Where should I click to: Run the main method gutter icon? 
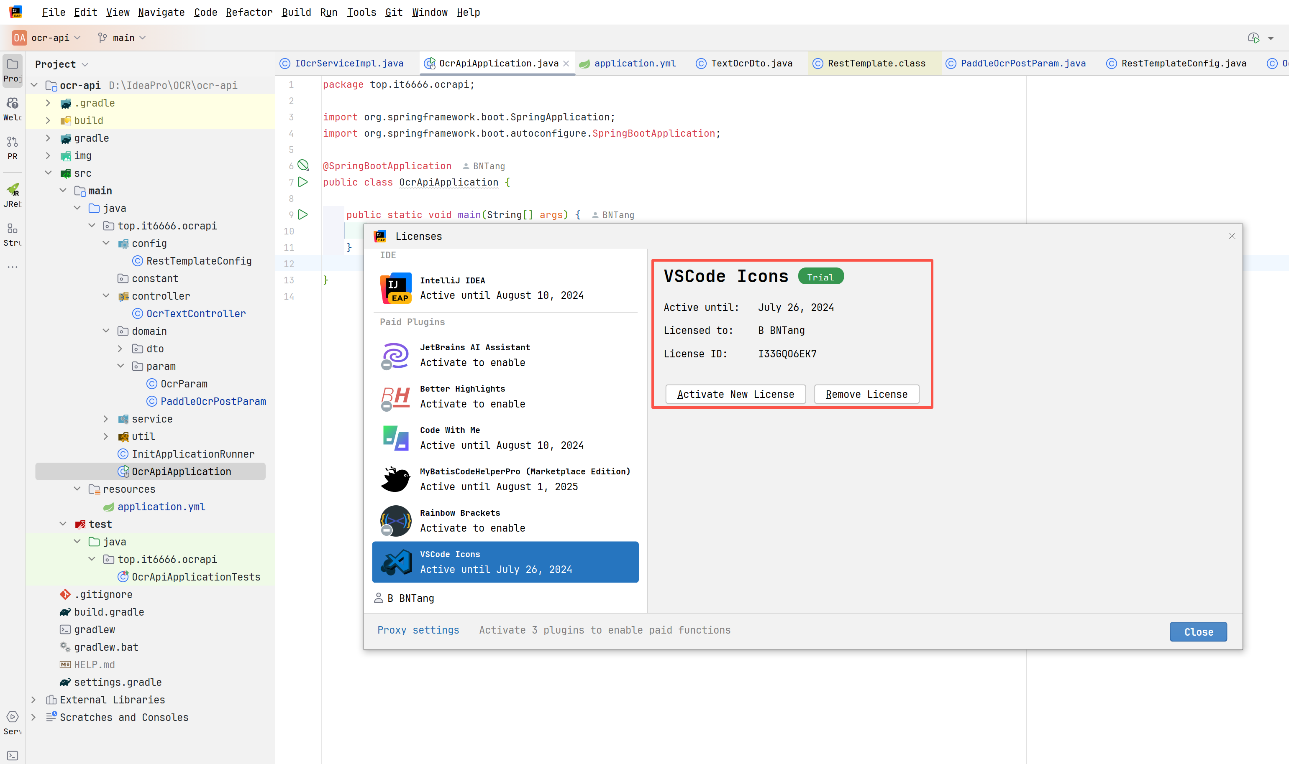(x=303, y=214)
